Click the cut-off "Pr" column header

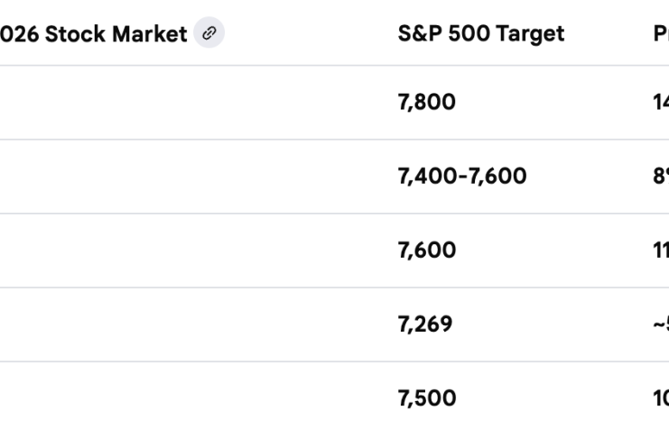point(660,34)
